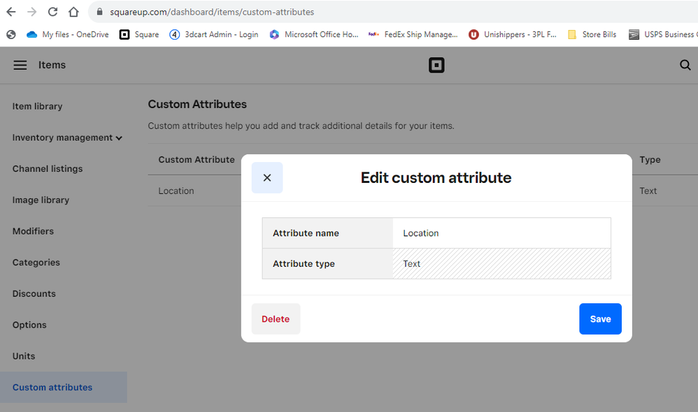Save the custom attribute
Viewport: 698px width, 412px height.
click(600, 318)
